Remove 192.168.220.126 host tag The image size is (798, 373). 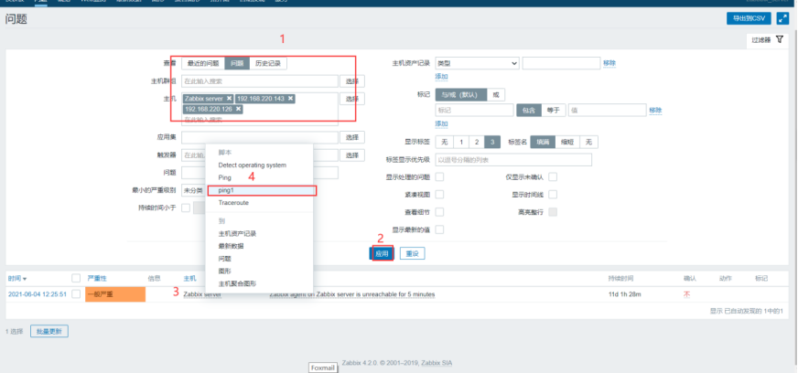click(x=238, y=110)
